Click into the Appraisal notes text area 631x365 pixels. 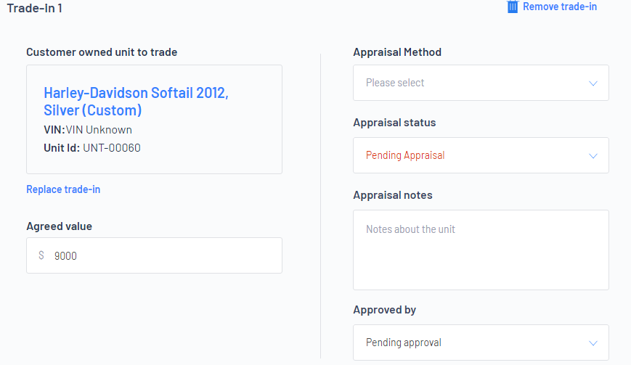[481, 250]
